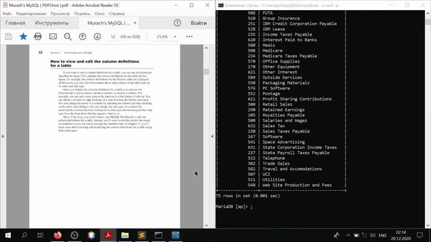Launch Firefox from the taskbar
Image resolution: width=431 pixels, height=242 pixels.
coord(58,235)
